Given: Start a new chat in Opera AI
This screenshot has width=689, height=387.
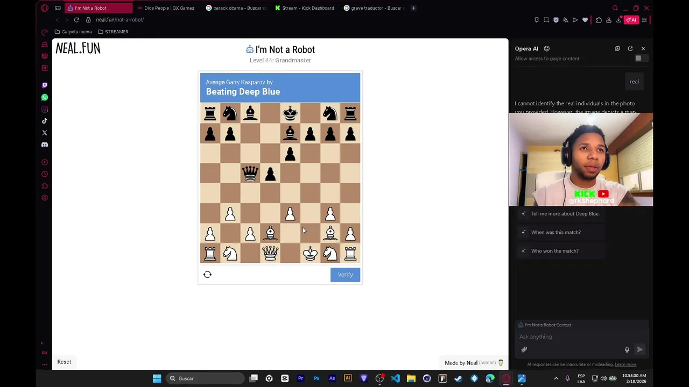Looking at the screenshot, I should click(x=617, y=48).
